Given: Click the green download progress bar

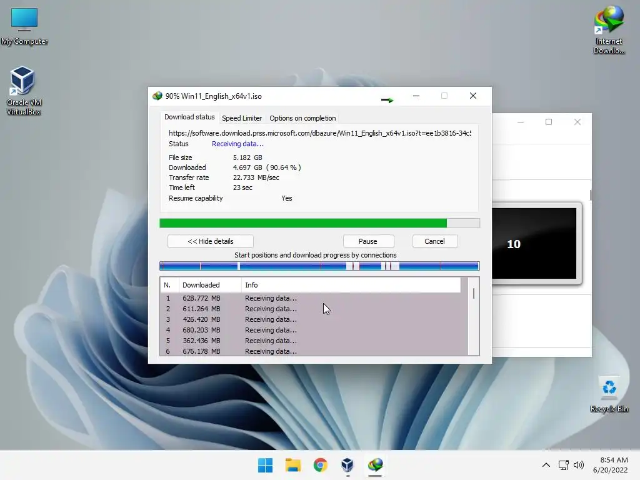Looking at the screenshot, I should coord(319,223).
